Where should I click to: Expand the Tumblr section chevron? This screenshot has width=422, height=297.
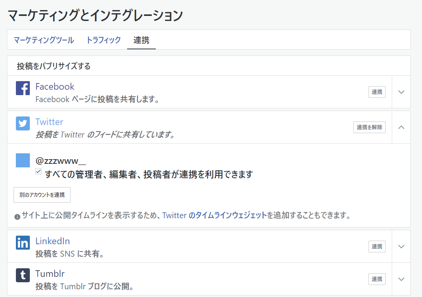[401, 279]
